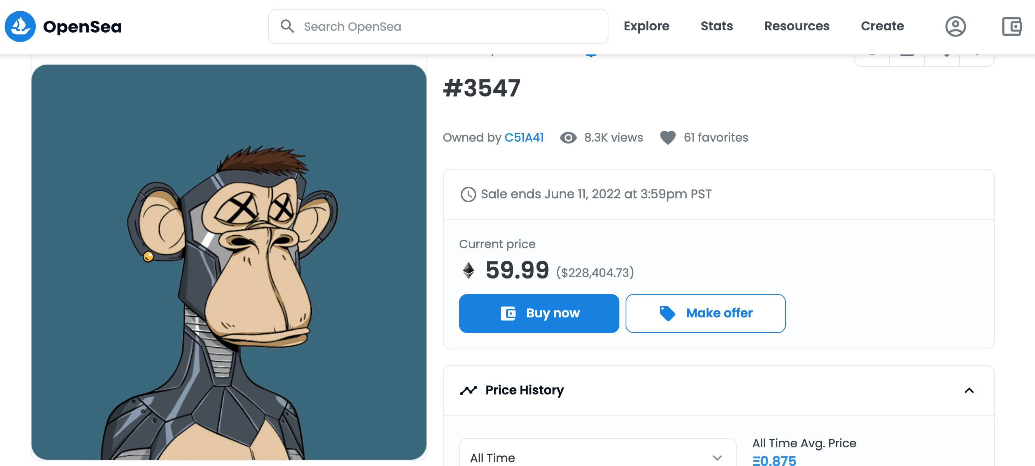
Task: Click the magnifying glass search icon
Action: (x=287, y=26)
